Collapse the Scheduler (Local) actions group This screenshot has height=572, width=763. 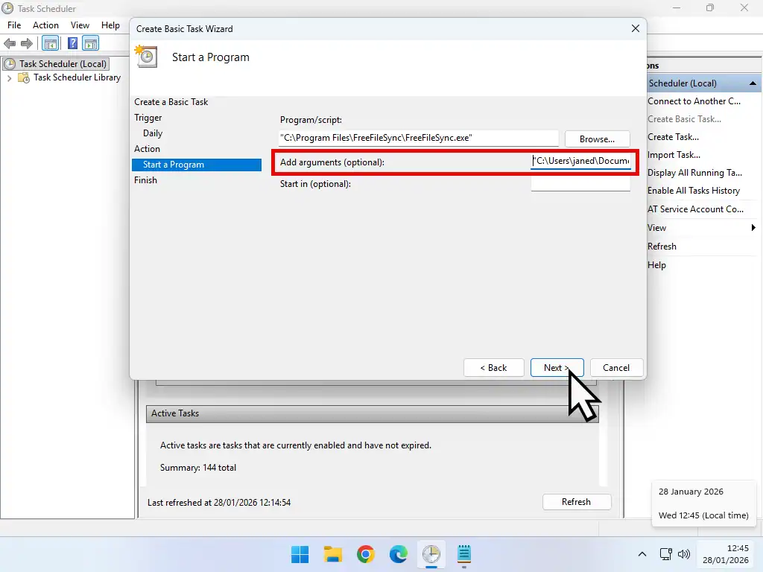pos(753,83)
